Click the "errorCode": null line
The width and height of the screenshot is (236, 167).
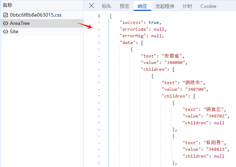[143, 29]
